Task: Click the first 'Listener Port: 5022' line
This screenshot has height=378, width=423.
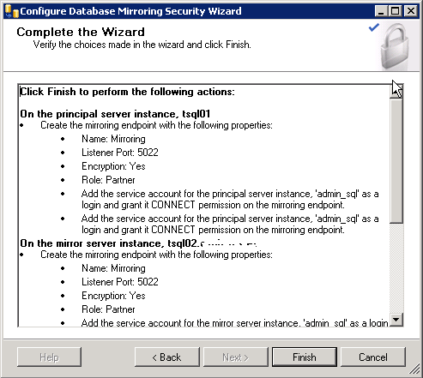Action: tap(120, 153)
